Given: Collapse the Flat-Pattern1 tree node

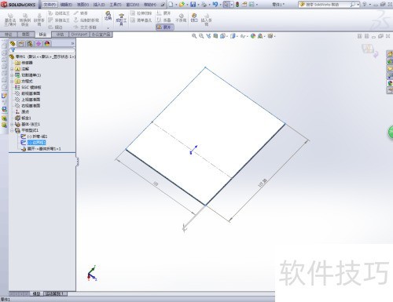Looking at the screenshot, I should [12, 130].
